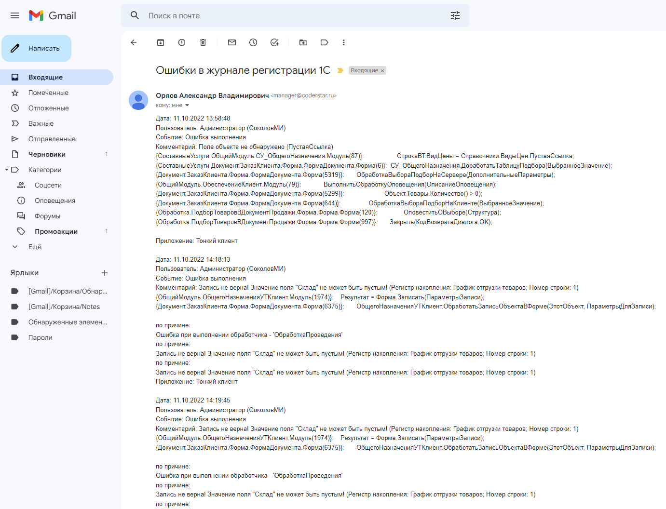Image resolution: width=666 pixels, height=509 pixels.
Task: Open the Черновики drafts folder
Action: coord(56,154)
